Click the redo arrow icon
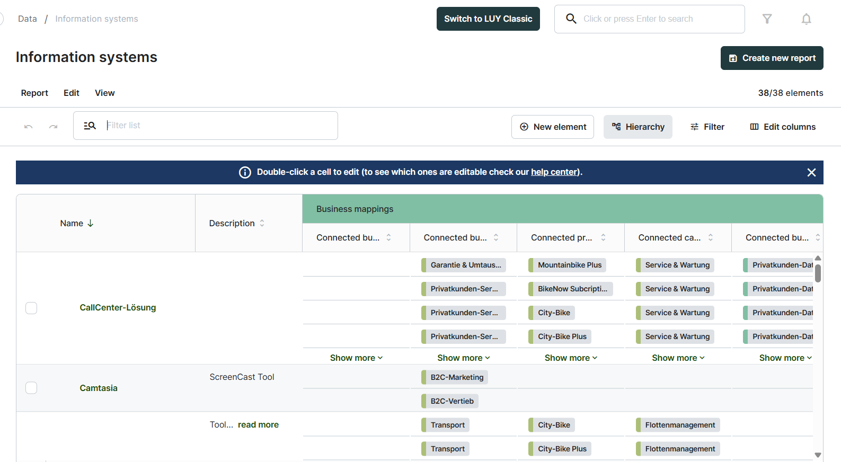The height and width of the screenshot is (462, 841). [x=53, y=127]
